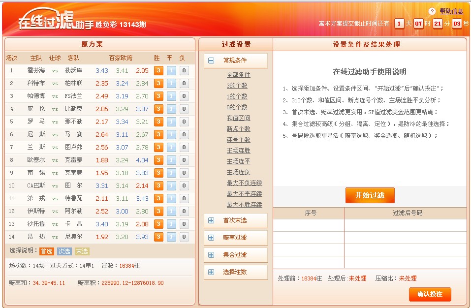Toggle loss (0) for match 8 欧塞尔

pos(184,160)
